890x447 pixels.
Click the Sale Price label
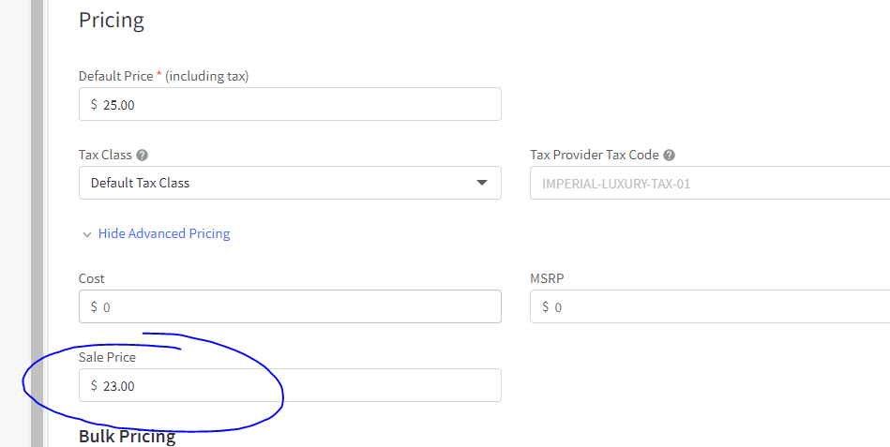[x=107, y=357]
